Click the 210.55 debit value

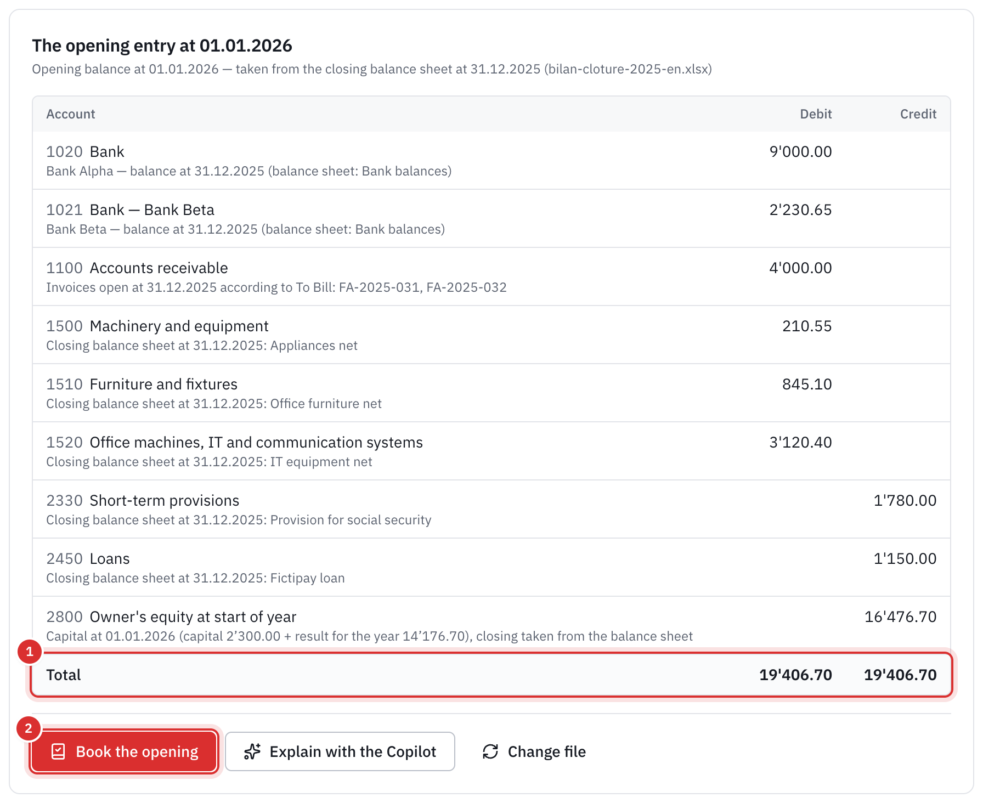(x=807, y=326)
